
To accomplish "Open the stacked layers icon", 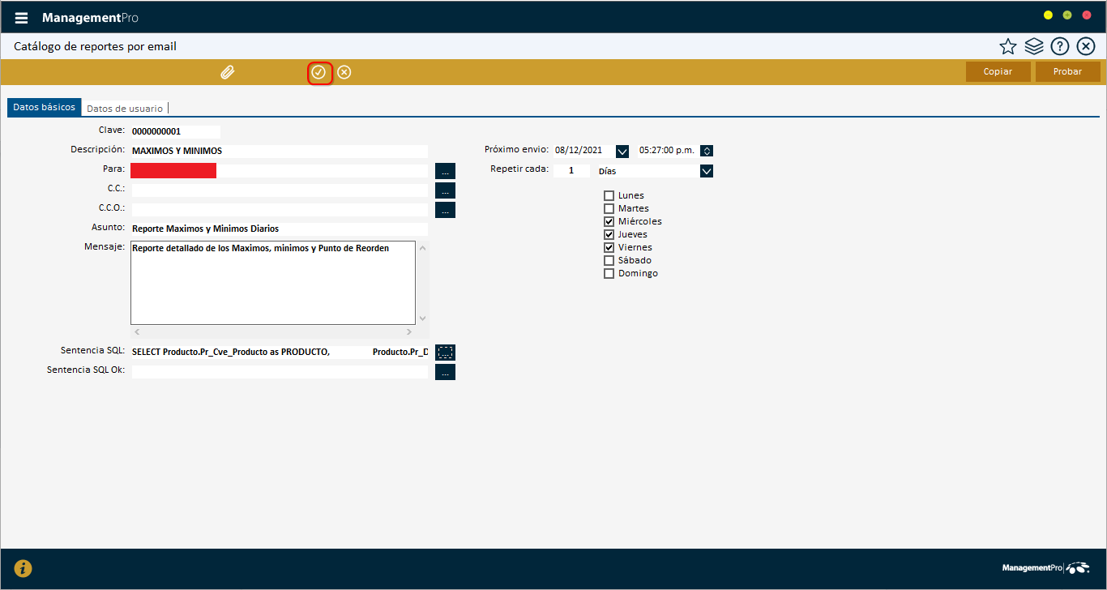I will click(x=1033, y=46).
